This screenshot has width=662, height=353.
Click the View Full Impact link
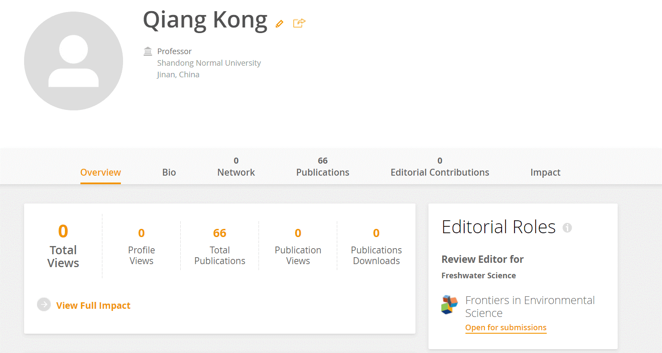click(x=93, y=305)
